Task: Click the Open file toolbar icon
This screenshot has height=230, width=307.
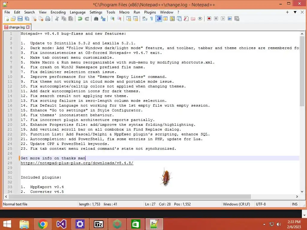Action: pyautogui.click(x=13, y=19)
